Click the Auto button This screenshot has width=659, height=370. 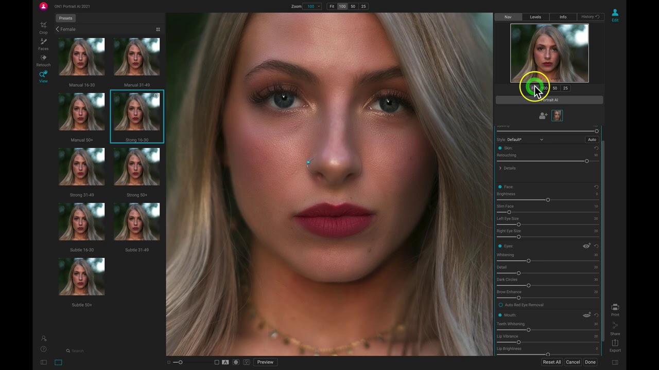point(592,140)
